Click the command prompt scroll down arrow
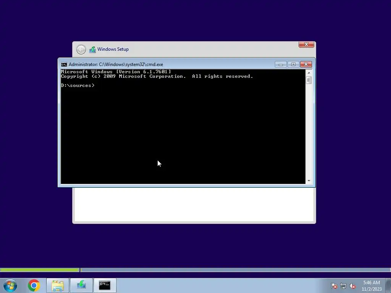Screen dimensions: 391x293 [x=309, y=181]
